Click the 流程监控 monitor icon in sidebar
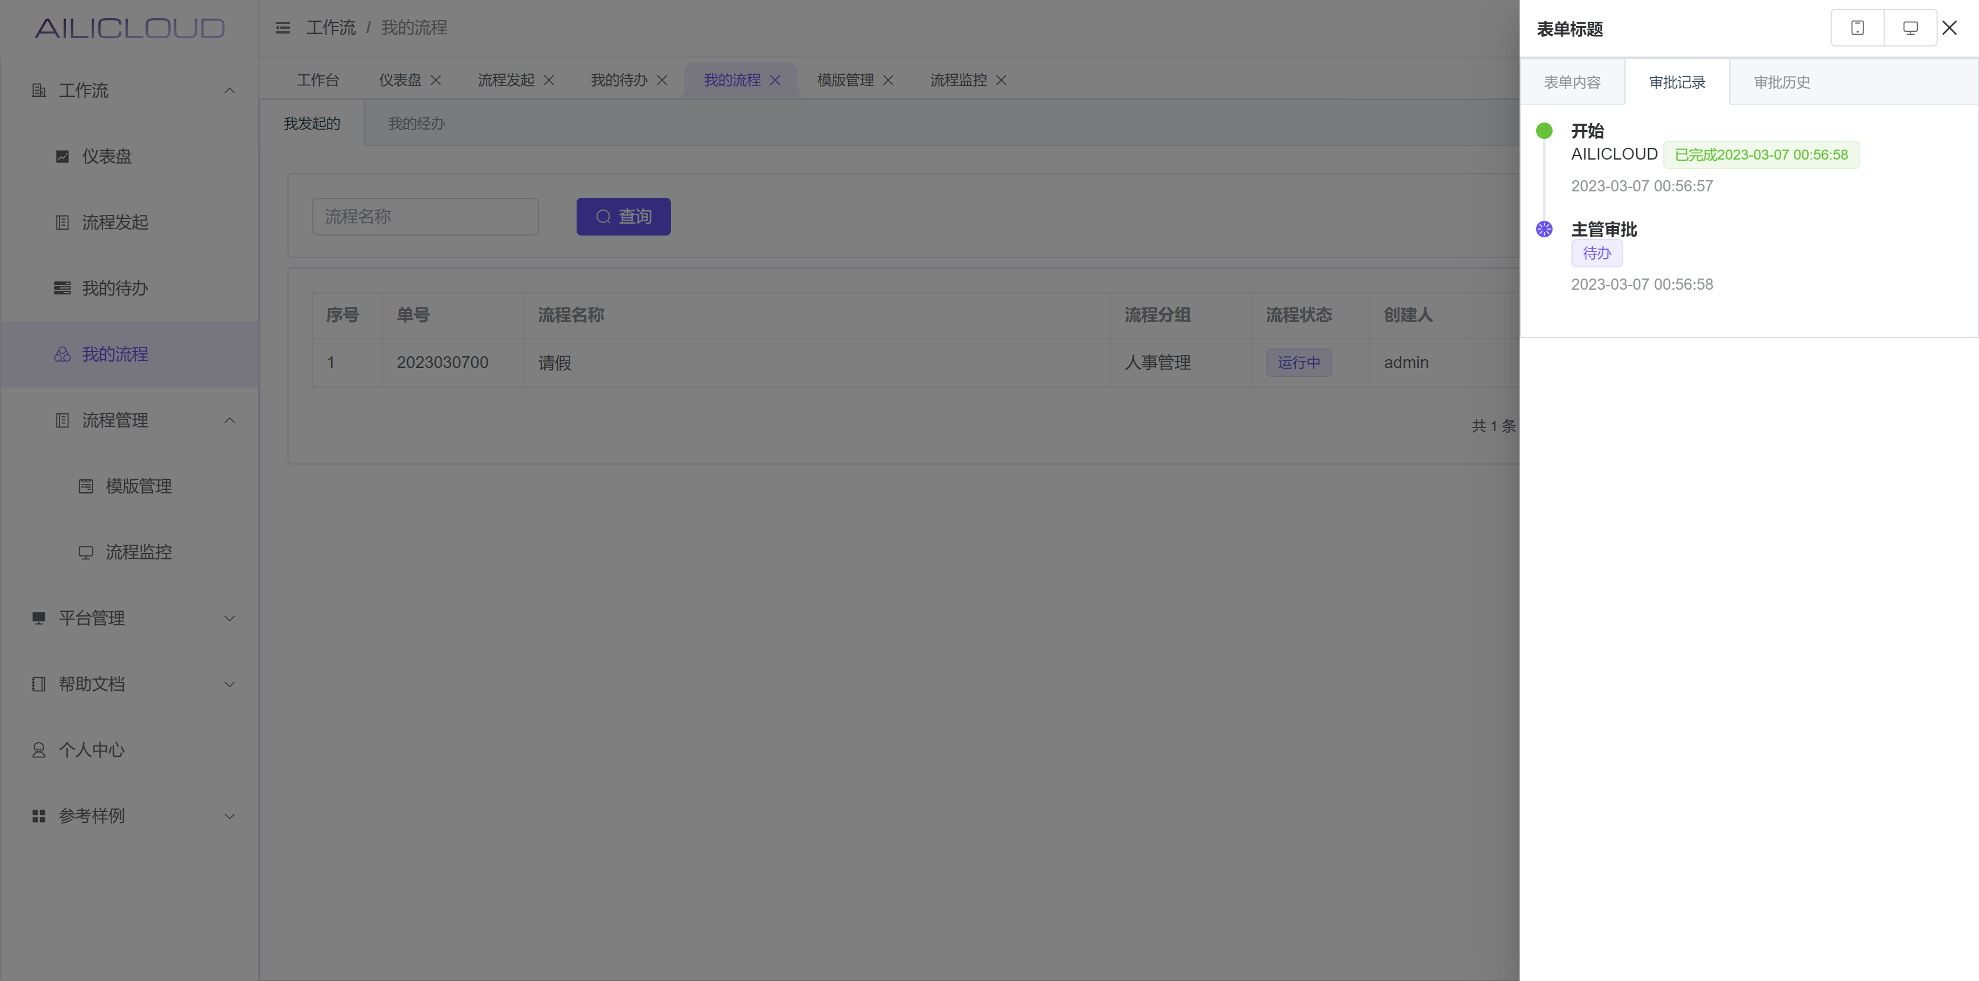This screenshot has width=1979, height=981. click(x=85, y=552)
